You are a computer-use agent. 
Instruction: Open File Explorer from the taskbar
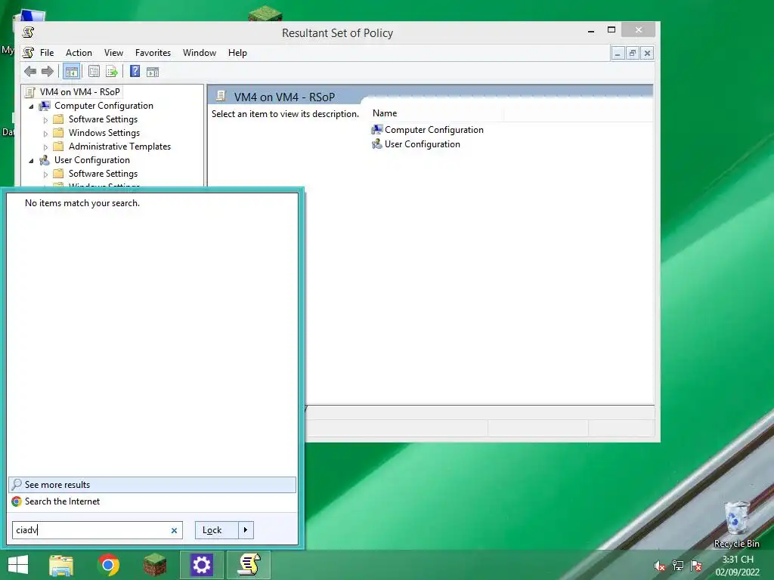61,565
